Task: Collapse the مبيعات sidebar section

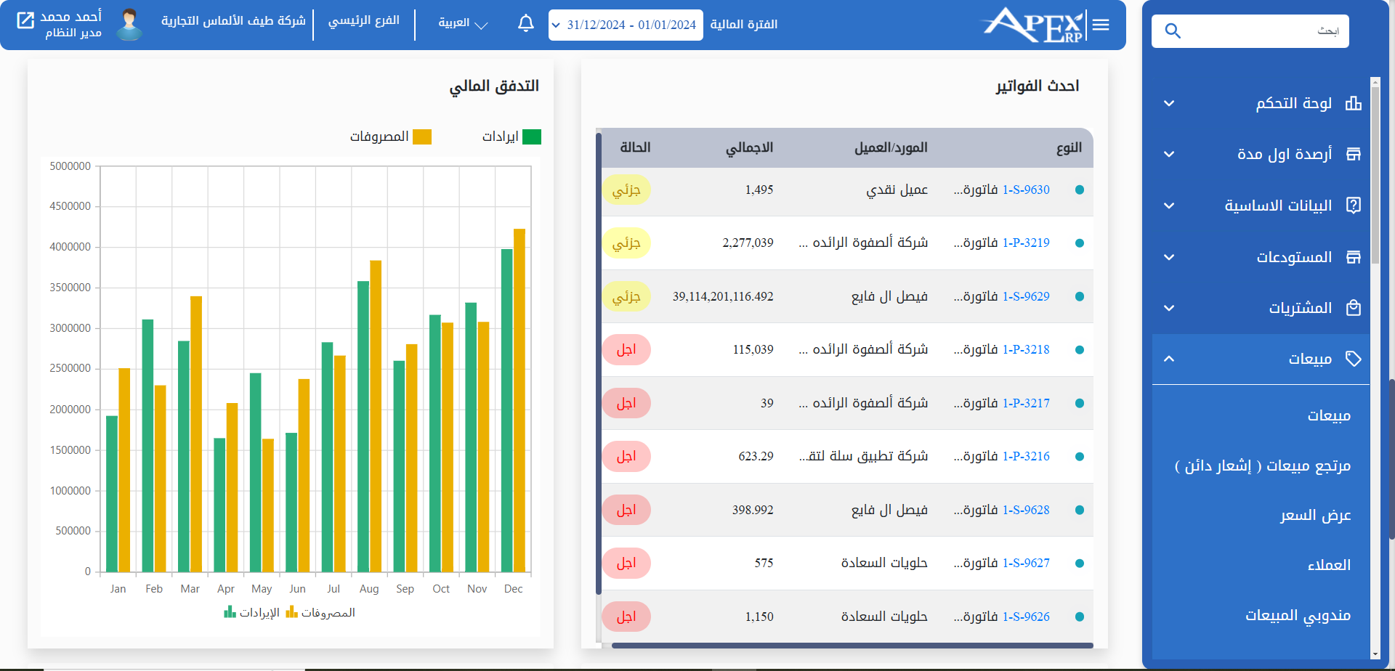Action: point(1169,358)
